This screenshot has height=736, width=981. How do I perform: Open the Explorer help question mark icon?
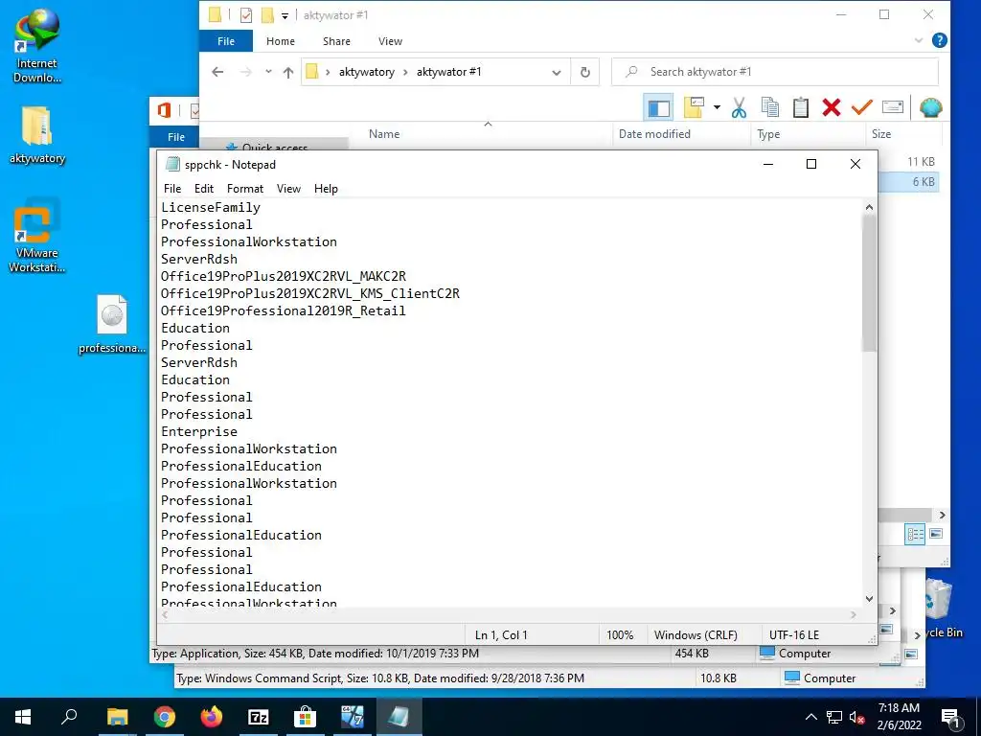[x=939, y=40]
